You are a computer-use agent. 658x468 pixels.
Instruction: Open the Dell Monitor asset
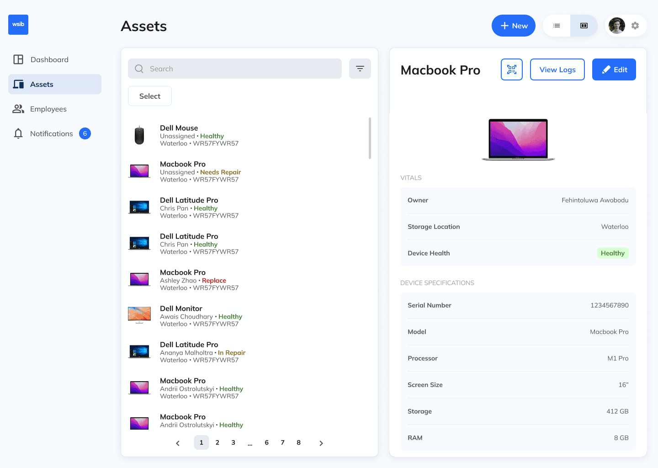click(x=247, y=316)
